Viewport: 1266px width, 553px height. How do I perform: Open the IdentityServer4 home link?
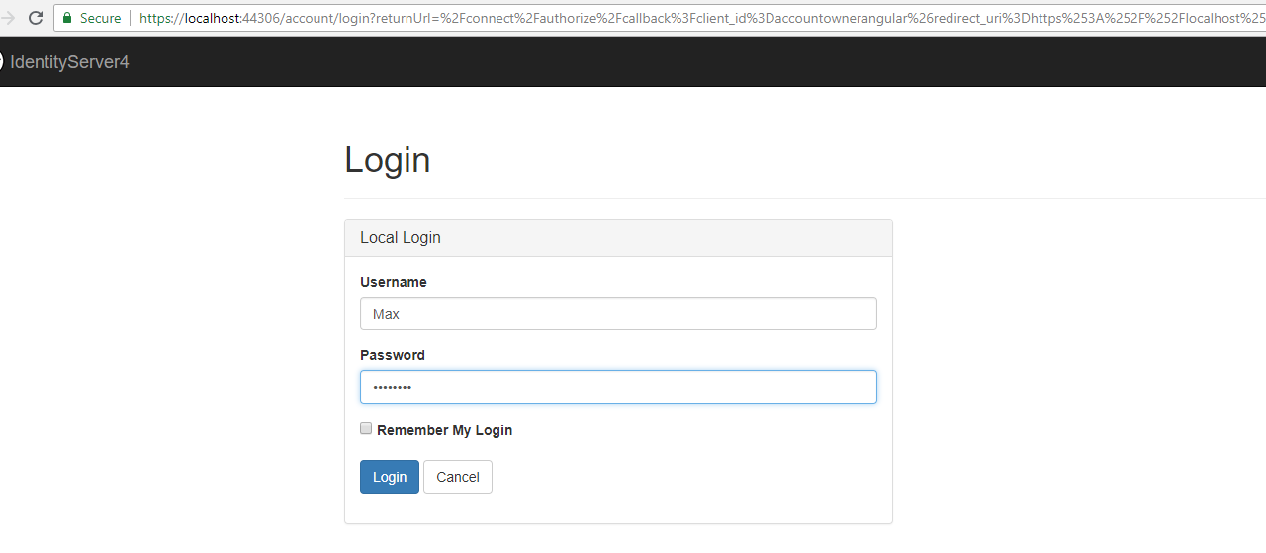tap(69, 62)
